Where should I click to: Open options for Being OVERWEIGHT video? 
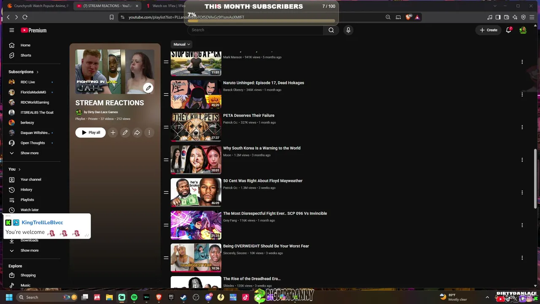[522, 258]
